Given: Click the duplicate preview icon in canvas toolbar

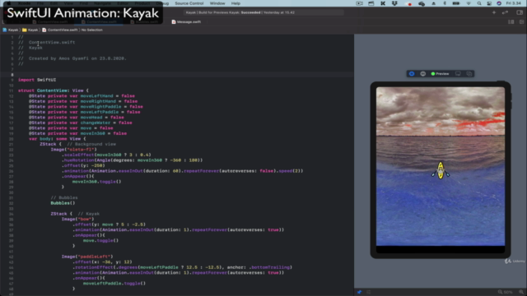Looking at the screenshot, I should 469,74.
